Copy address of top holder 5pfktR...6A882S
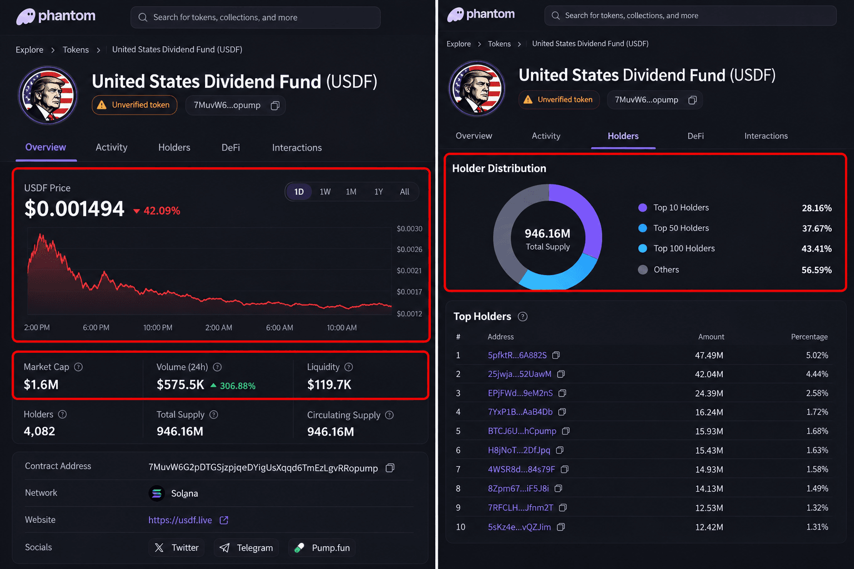 click(556, 355)
